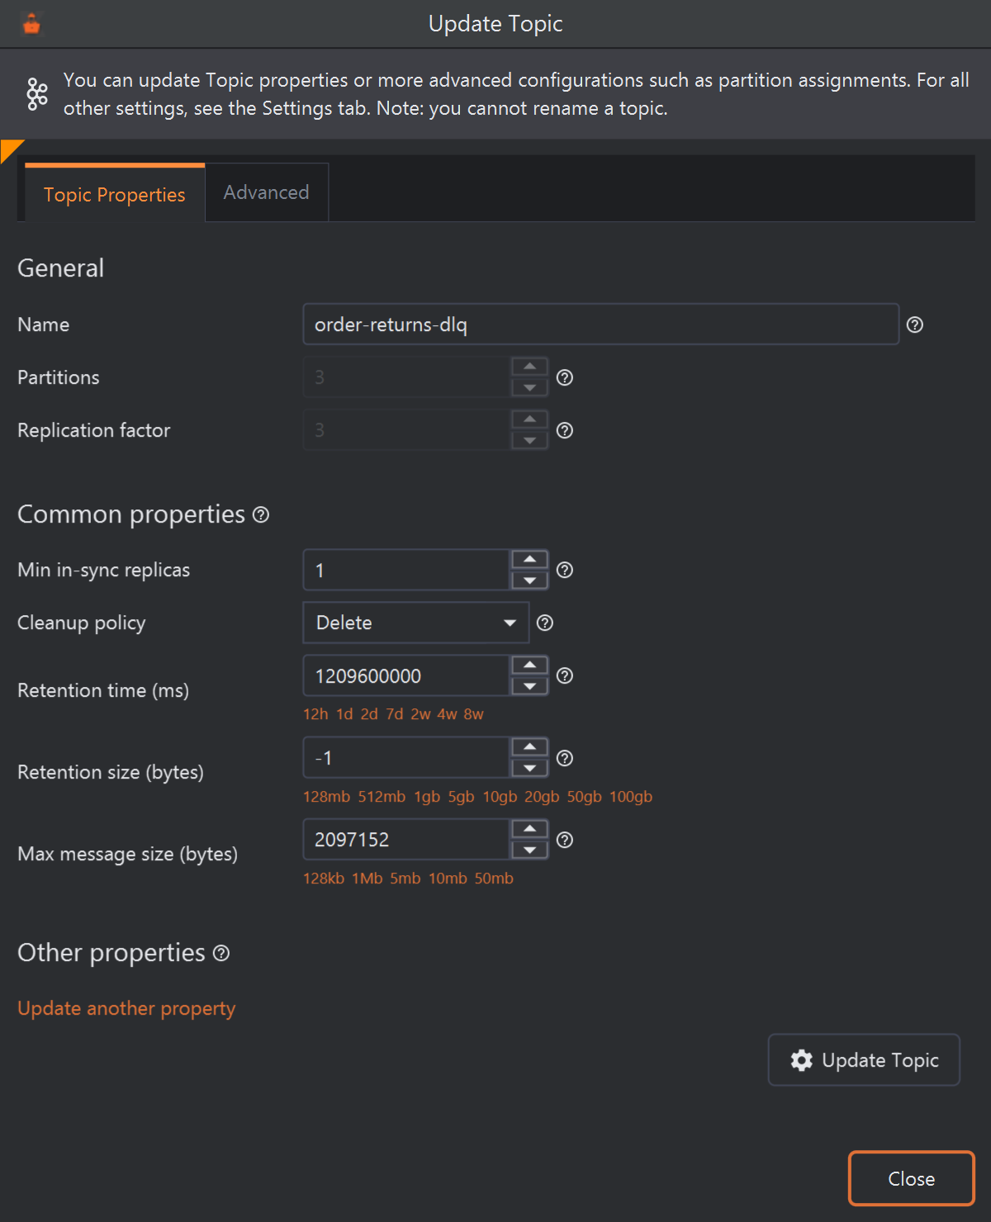Open help icon beside Other properties heading

click(x=221, y=953)
